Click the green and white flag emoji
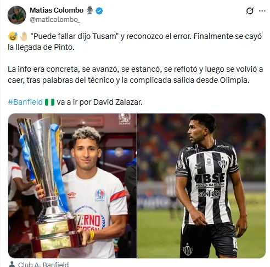Image resolution: width=270 pixels, height=267 pixels. 50,102
